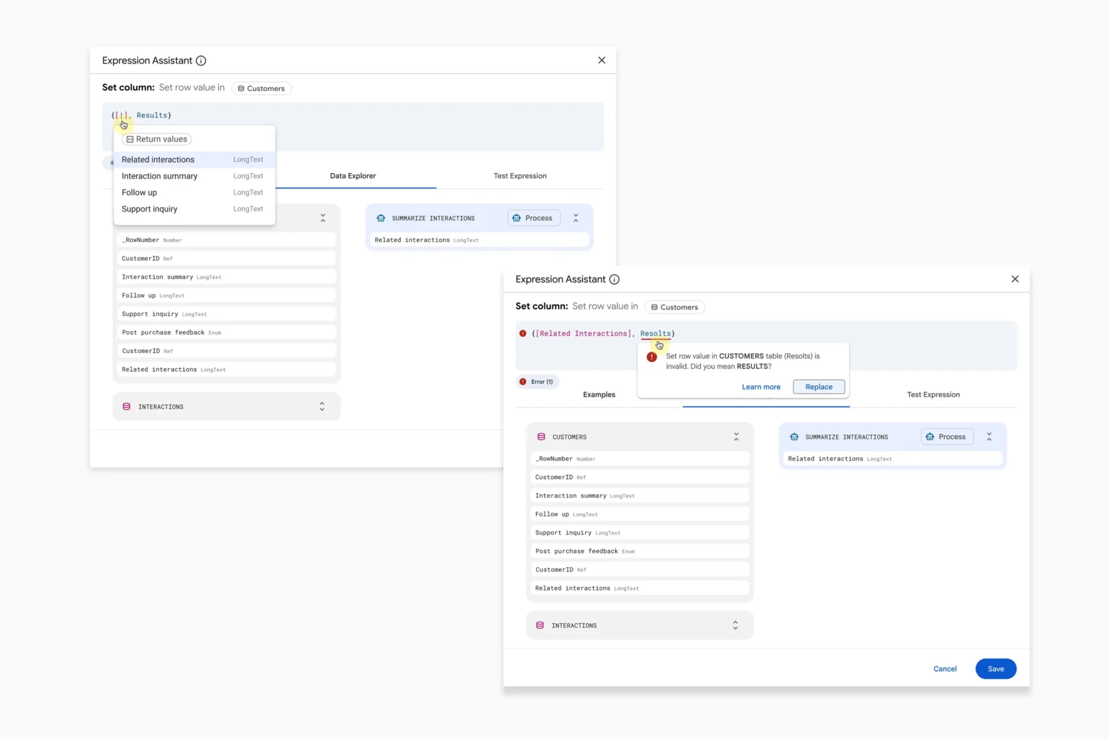The width and height of the screenshot is (1109, 739).
Task: Click [Related Interactions] token in expression
Action: coord(582,333)
